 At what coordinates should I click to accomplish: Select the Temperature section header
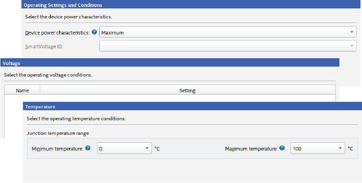(x=40, y=107)
